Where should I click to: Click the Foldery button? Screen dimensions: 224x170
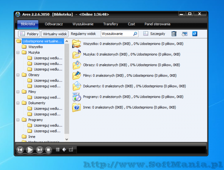29,34
